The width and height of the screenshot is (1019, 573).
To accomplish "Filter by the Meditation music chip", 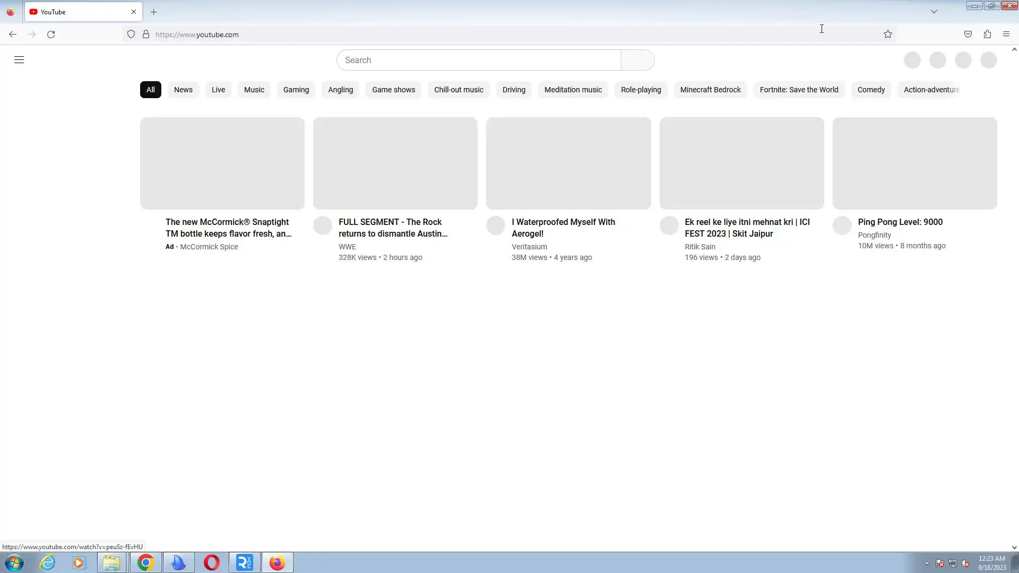I will [573, 90].
